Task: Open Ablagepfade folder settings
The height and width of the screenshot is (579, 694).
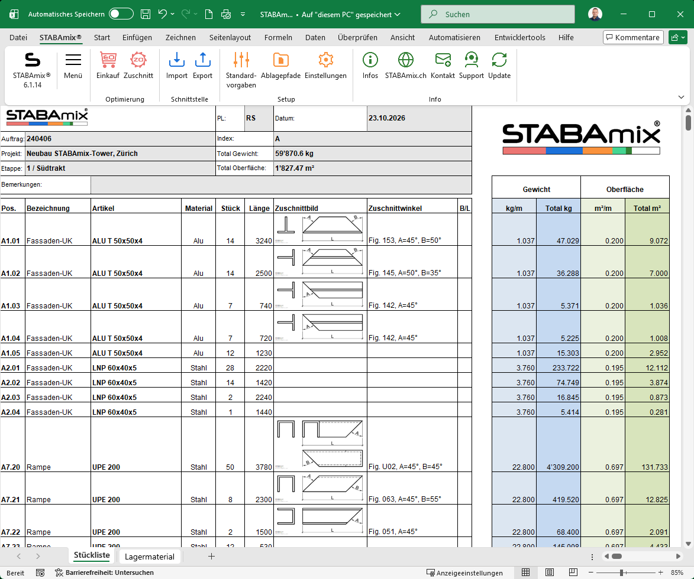Action: pos(280,66)
